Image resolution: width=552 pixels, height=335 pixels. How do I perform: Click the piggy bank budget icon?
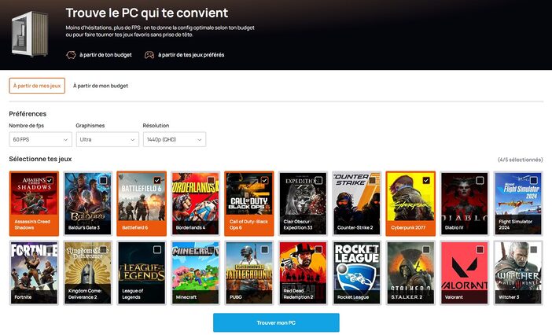71,55
